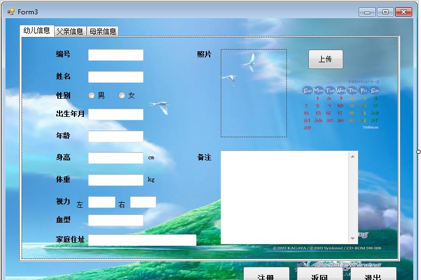
Task: Click the 备注 scrollbar up arrow
Action: 353,157
